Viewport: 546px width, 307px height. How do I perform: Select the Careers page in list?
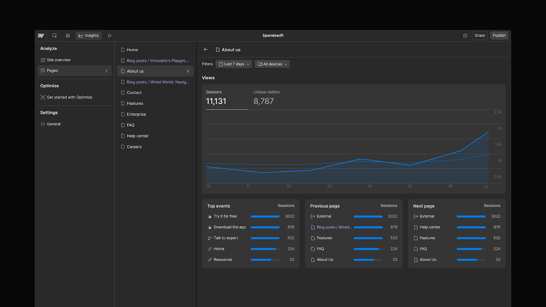pos(134,147)
